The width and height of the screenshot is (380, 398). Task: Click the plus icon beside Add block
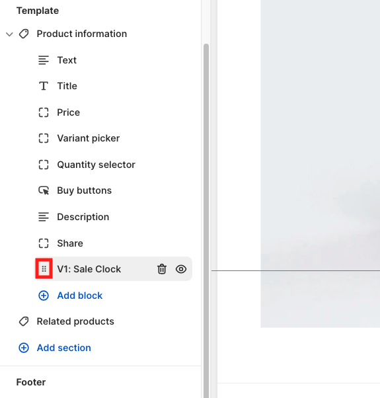coord(44,296)
